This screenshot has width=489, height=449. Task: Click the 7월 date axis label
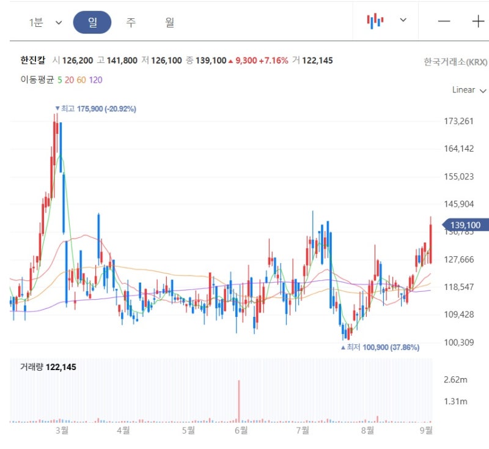point(303,430)
